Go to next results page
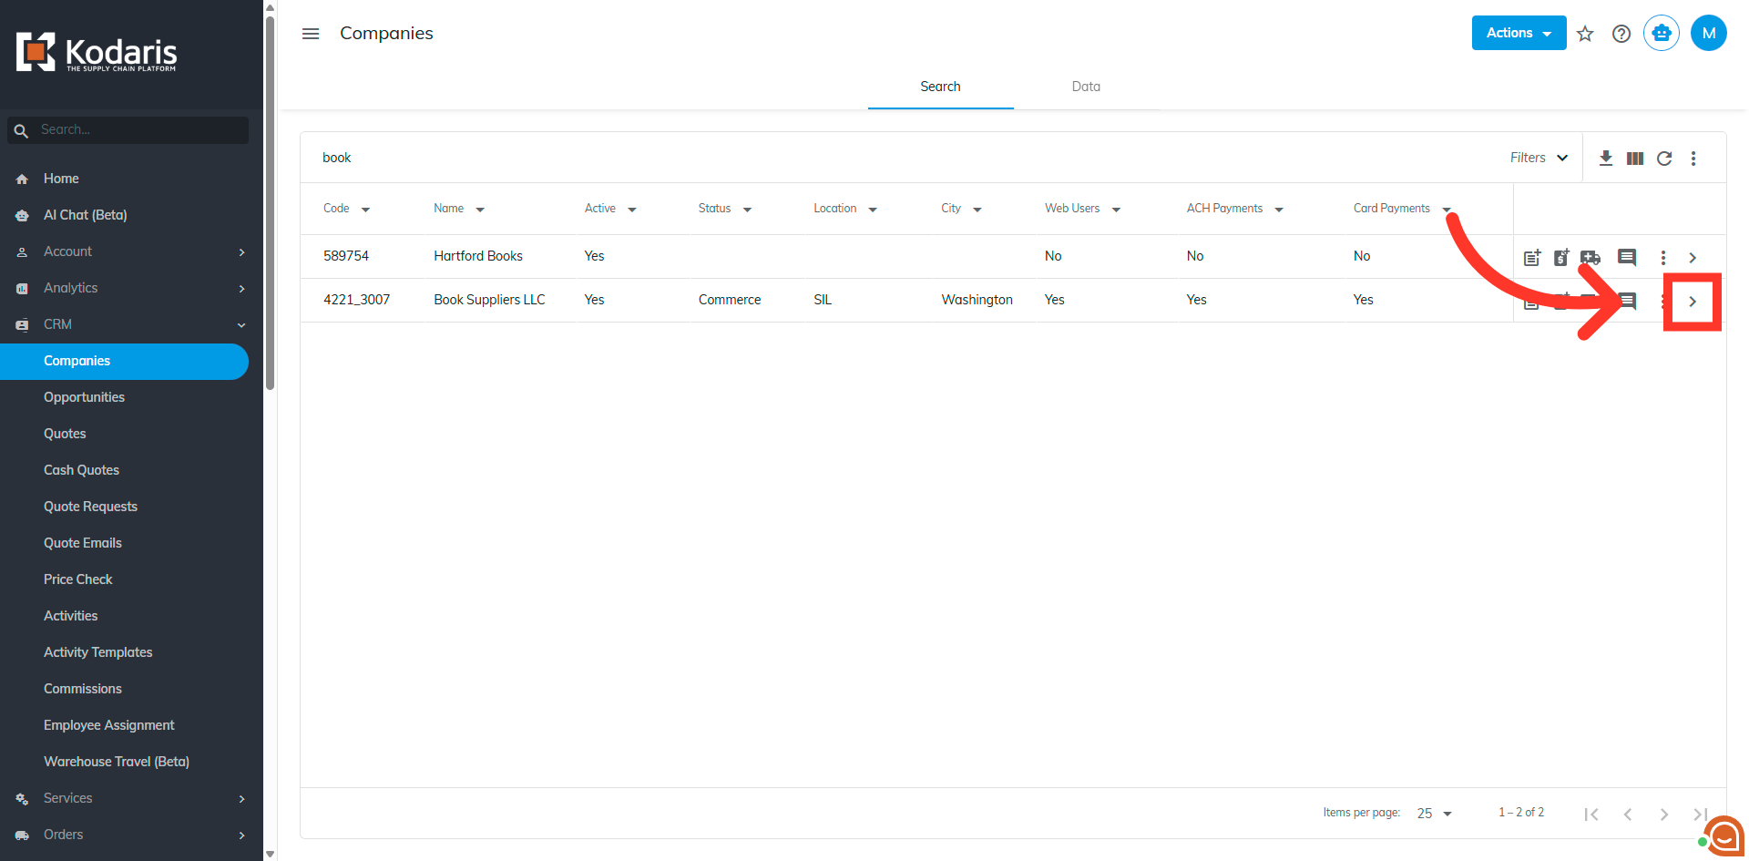This screenshot has height=861, width=1749. (x=1664, y=814)
